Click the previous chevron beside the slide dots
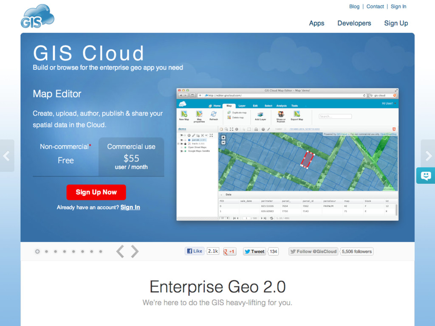This screenshot has width=435, height=326. 120,251
